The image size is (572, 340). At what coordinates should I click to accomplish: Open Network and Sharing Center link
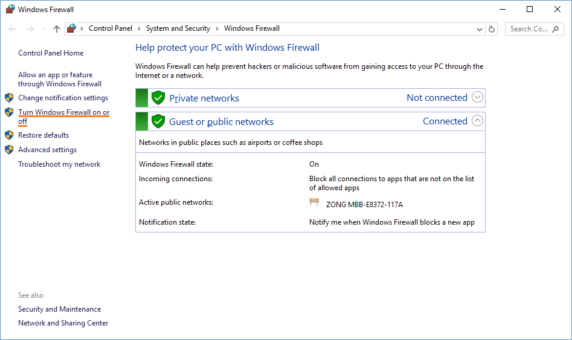63,323
